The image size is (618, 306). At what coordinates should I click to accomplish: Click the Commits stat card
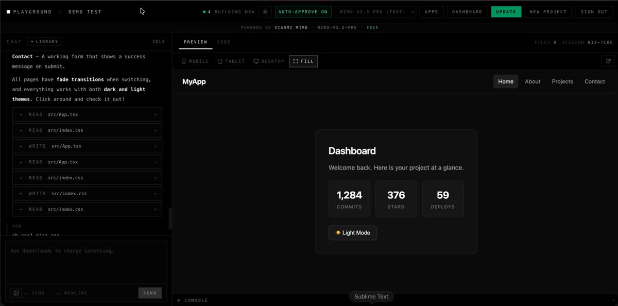(349, 199)
